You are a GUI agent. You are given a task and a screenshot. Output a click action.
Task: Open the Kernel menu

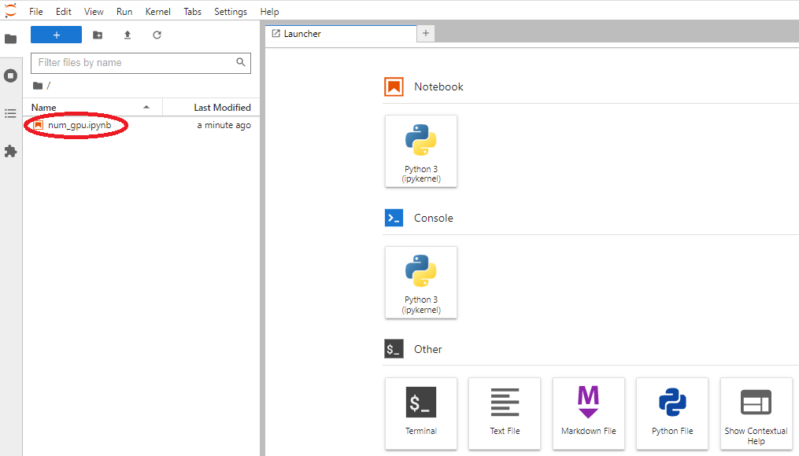click(157, 12)
